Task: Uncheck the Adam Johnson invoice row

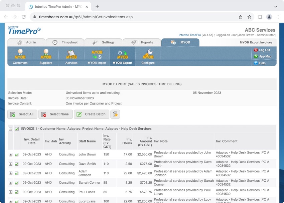Action: (16, 173)
